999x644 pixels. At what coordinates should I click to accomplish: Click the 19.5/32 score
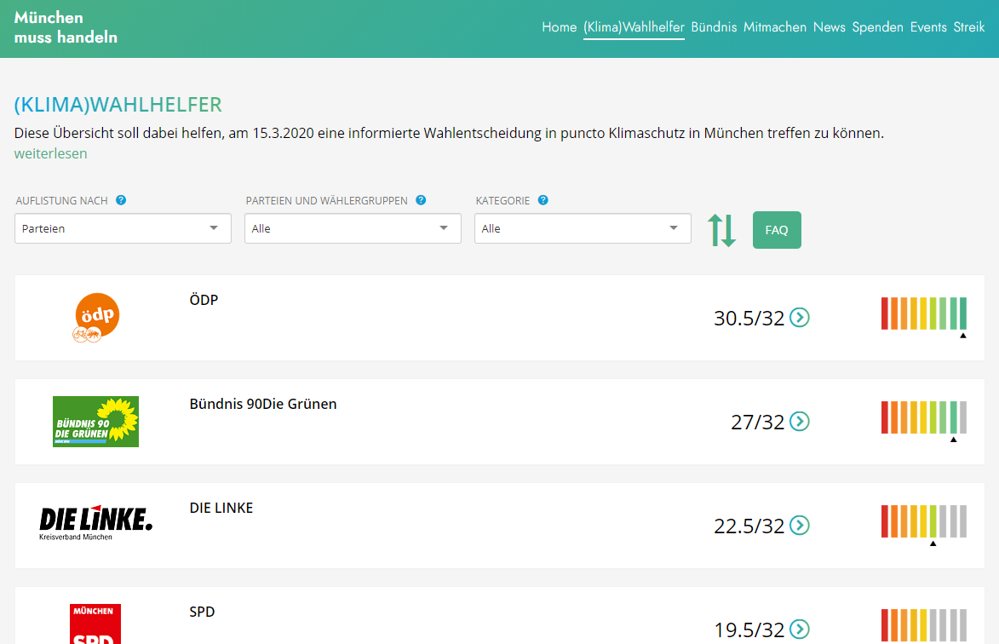749,630
